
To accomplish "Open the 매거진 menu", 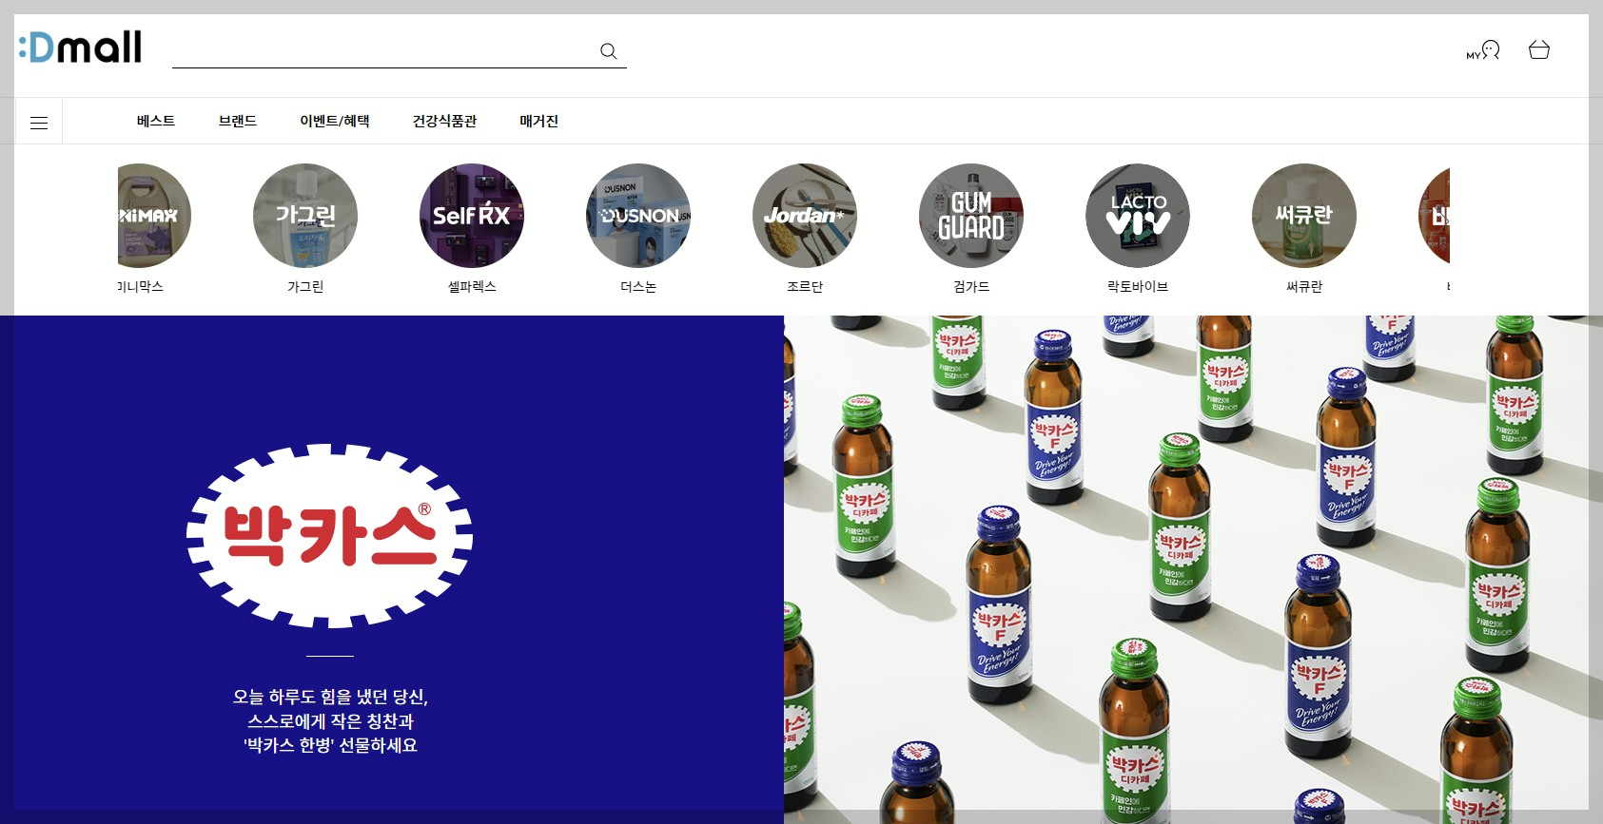I will [539, 121].
